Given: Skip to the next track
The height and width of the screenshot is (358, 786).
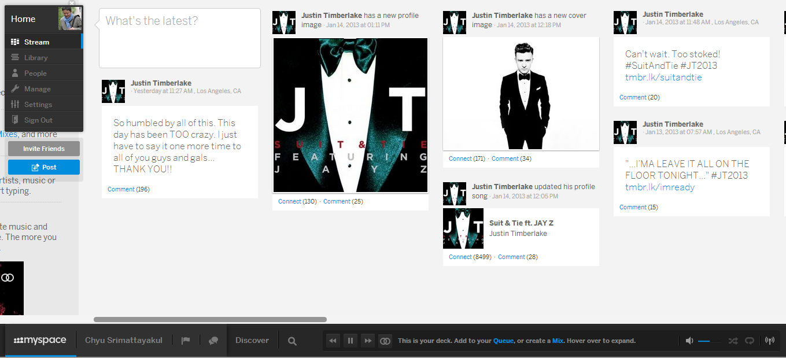Looking at the screenshot, I should 368,341.
